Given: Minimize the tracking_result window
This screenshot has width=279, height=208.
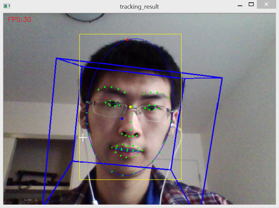Looking at the screenshot, I should (240, 6).
